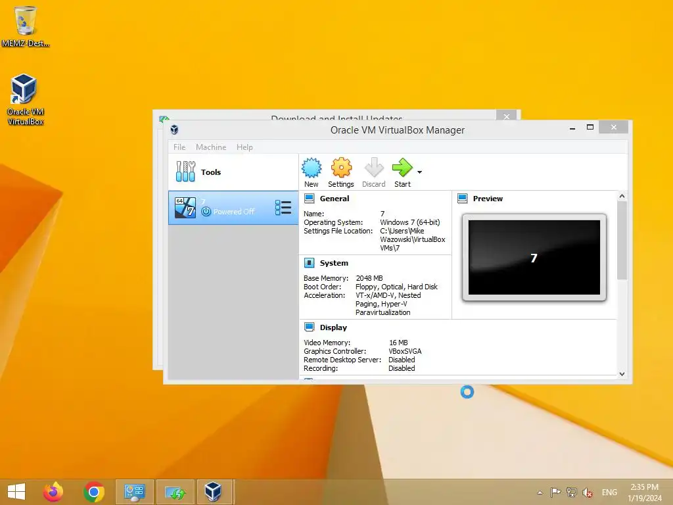Click the System section header
This screenshot has width=673, height=505.
click(x=334, y=263)
